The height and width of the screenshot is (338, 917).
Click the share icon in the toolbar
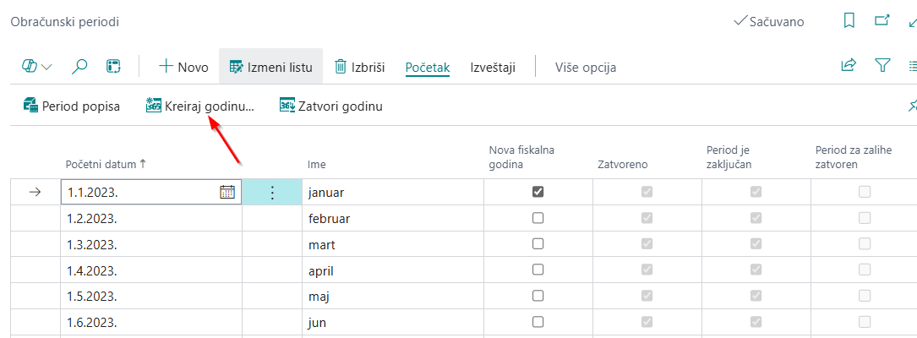click(x=849, y=66)
